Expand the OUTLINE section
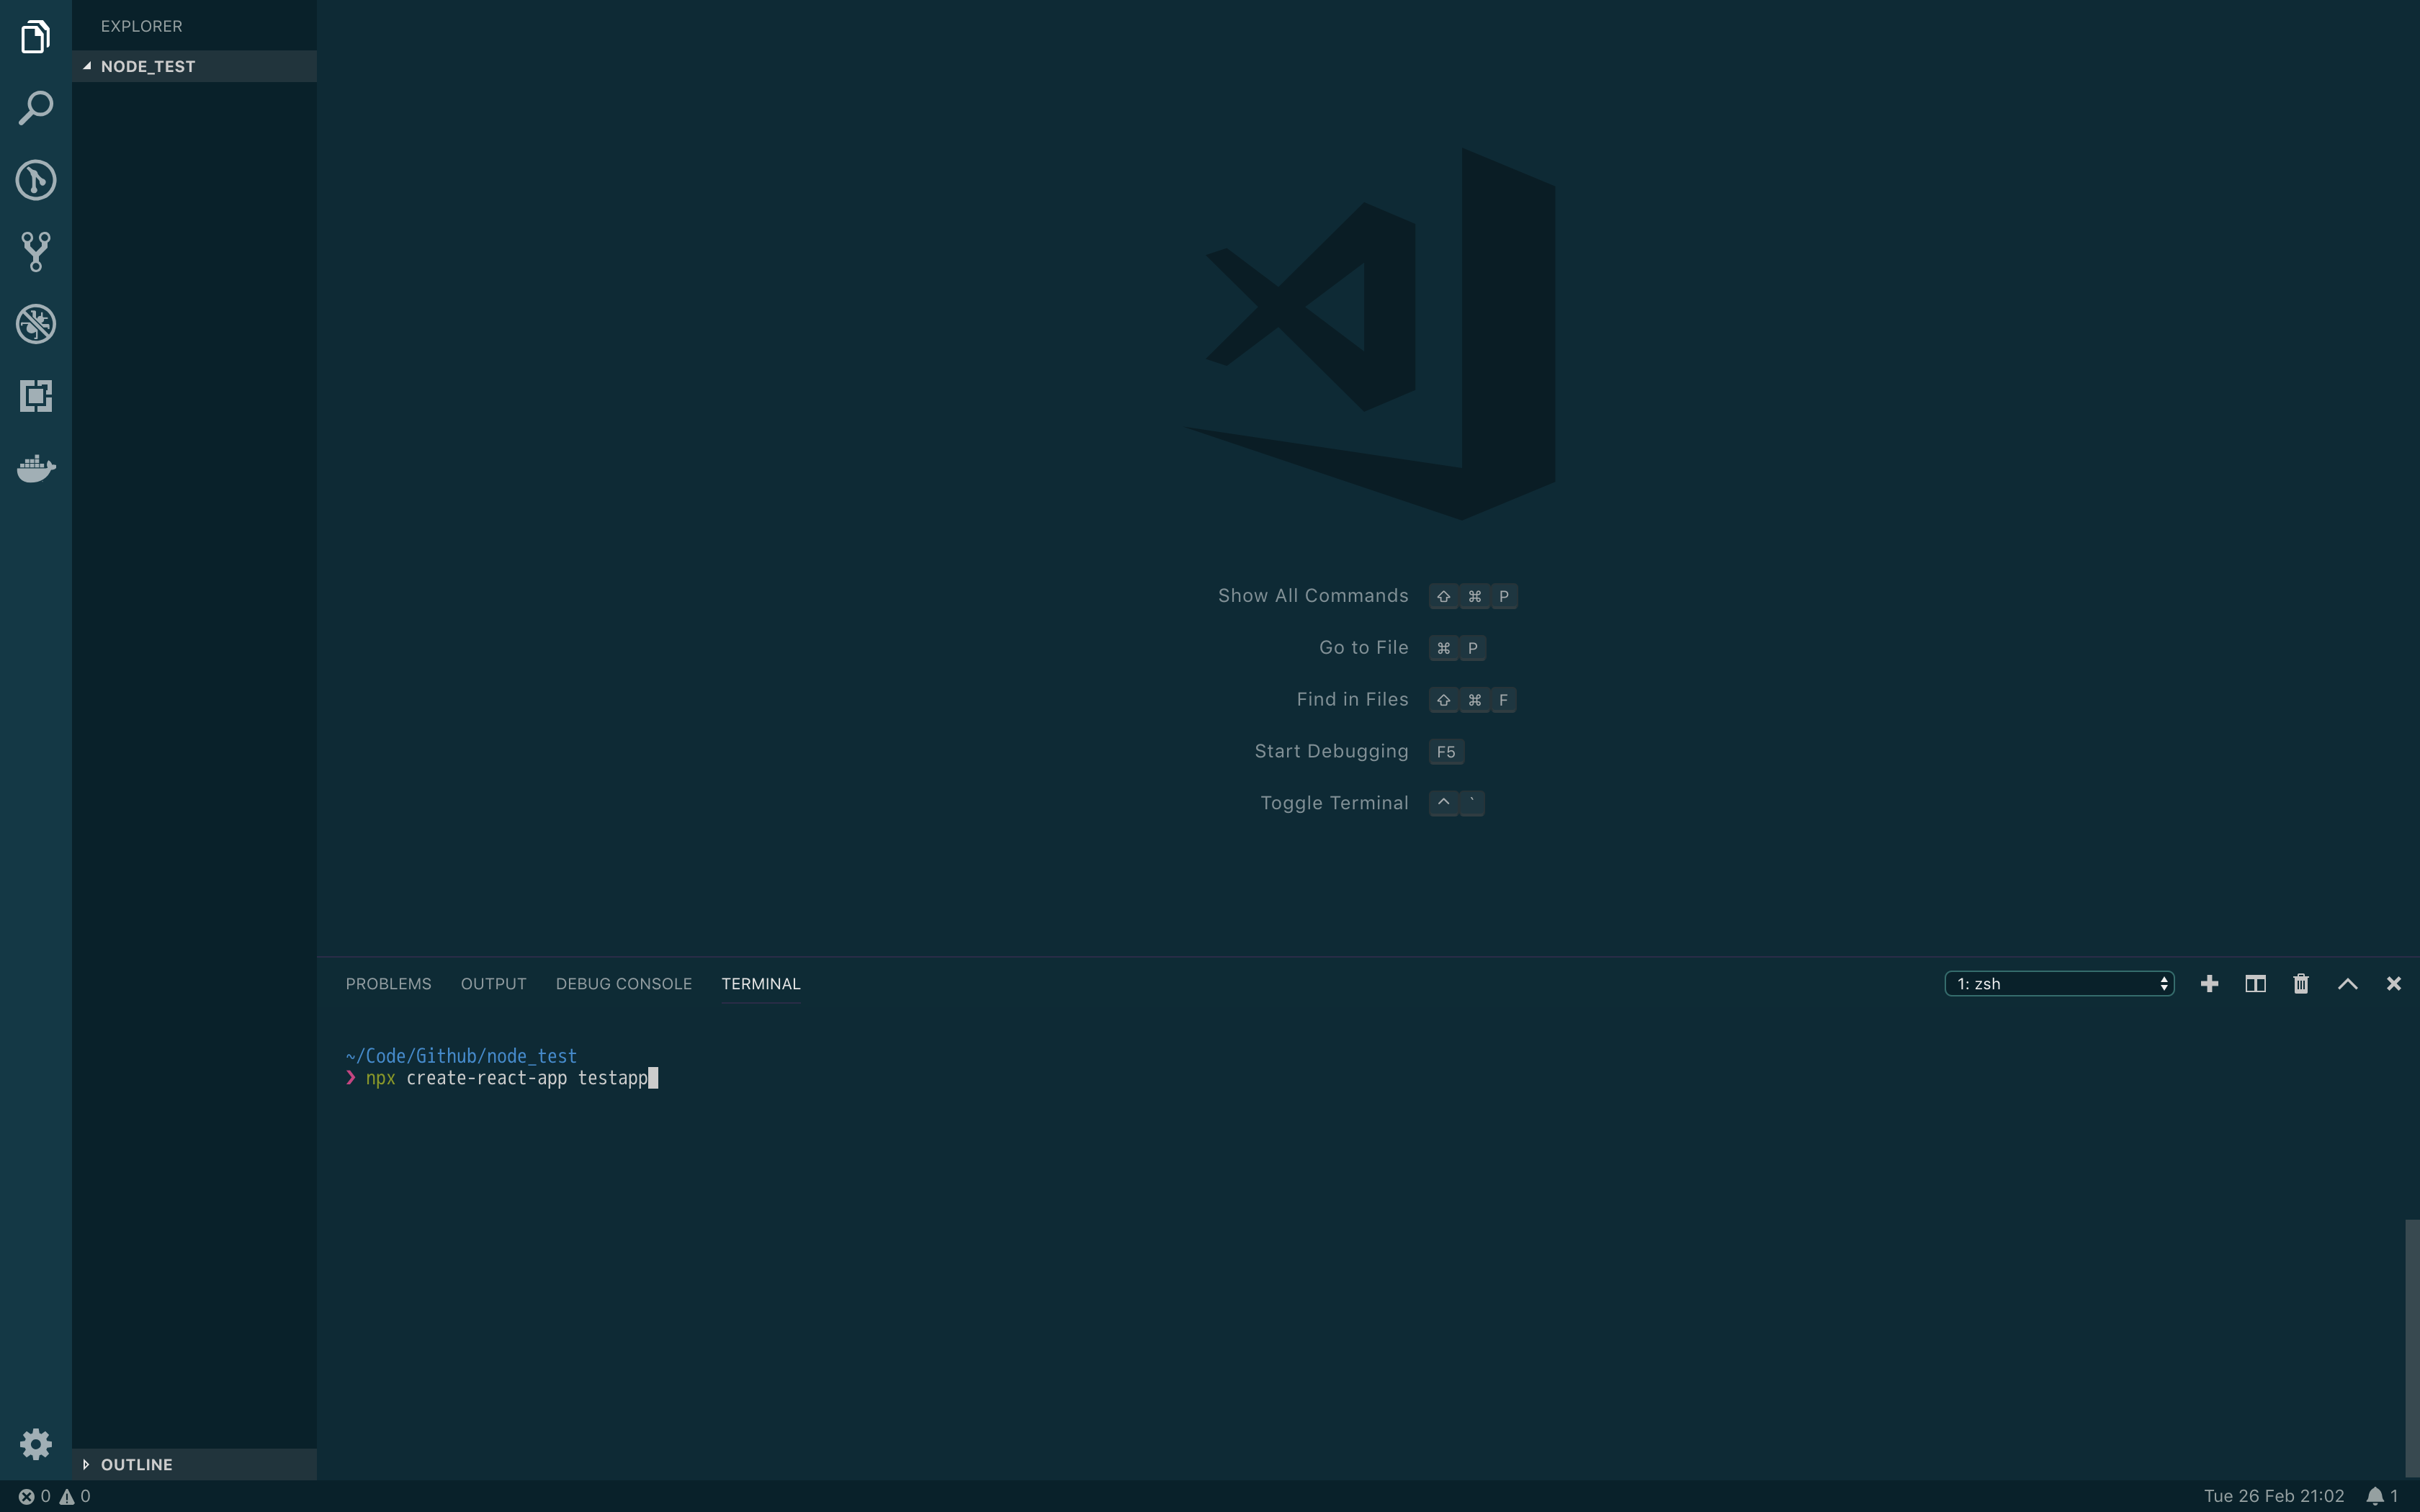2420x1512 pixels. tap(136, 1464)
